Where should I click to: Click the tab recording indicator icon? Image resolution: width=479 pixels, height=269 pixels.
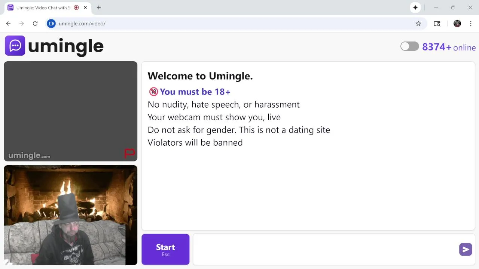tap(76, 7)
